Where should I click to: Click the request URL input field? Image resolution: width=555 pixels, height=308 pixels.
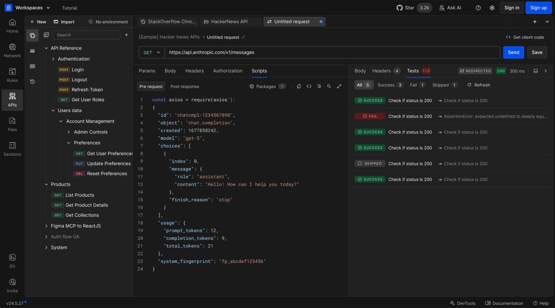point(332,52)
